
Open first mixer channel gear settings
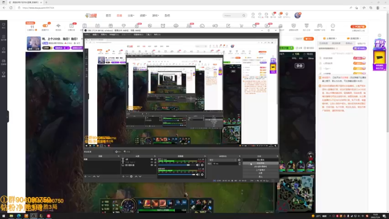pyautogui.click(x=202, y=165)
